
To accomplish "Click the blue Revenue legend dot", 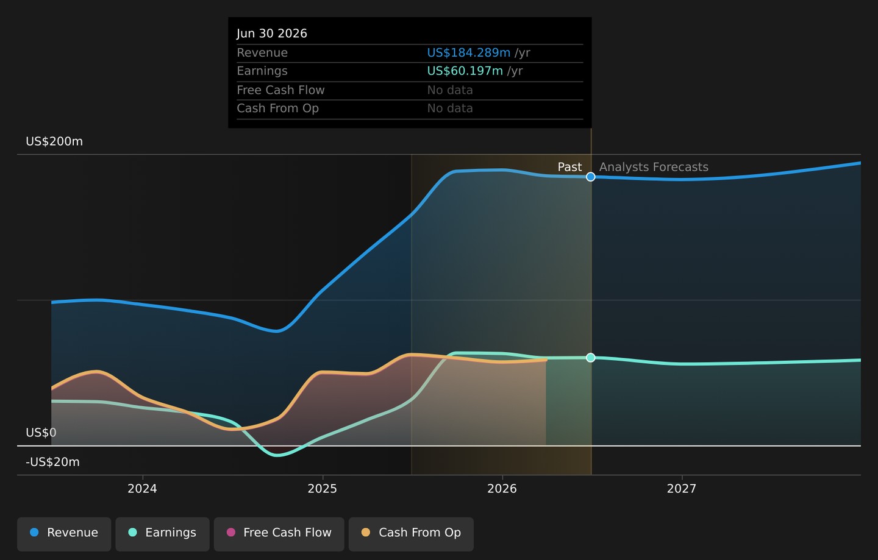I will pos(34,533).
